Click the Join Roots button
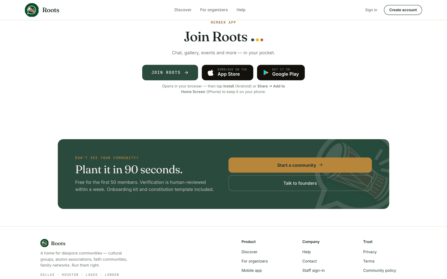This screenshot has width=447, height=279. point(170,73)
